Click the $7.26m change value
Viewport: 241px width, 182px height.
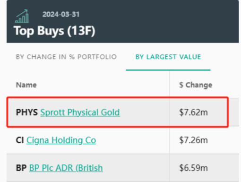click(194, 140)
